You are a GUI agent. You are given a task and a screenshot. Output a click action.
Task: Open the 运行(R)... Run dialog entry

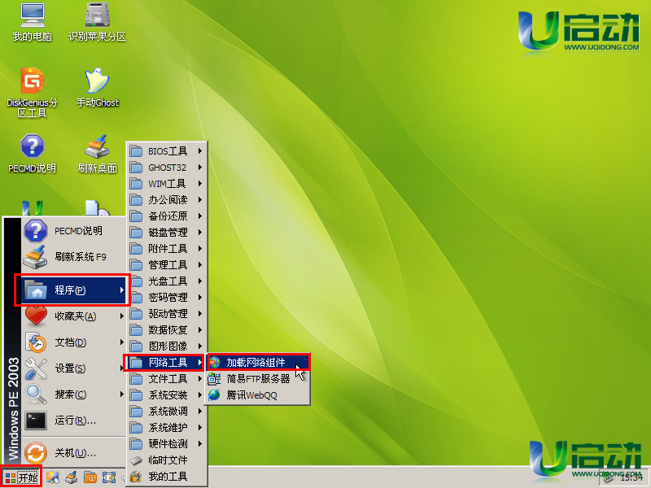(74, 420)
